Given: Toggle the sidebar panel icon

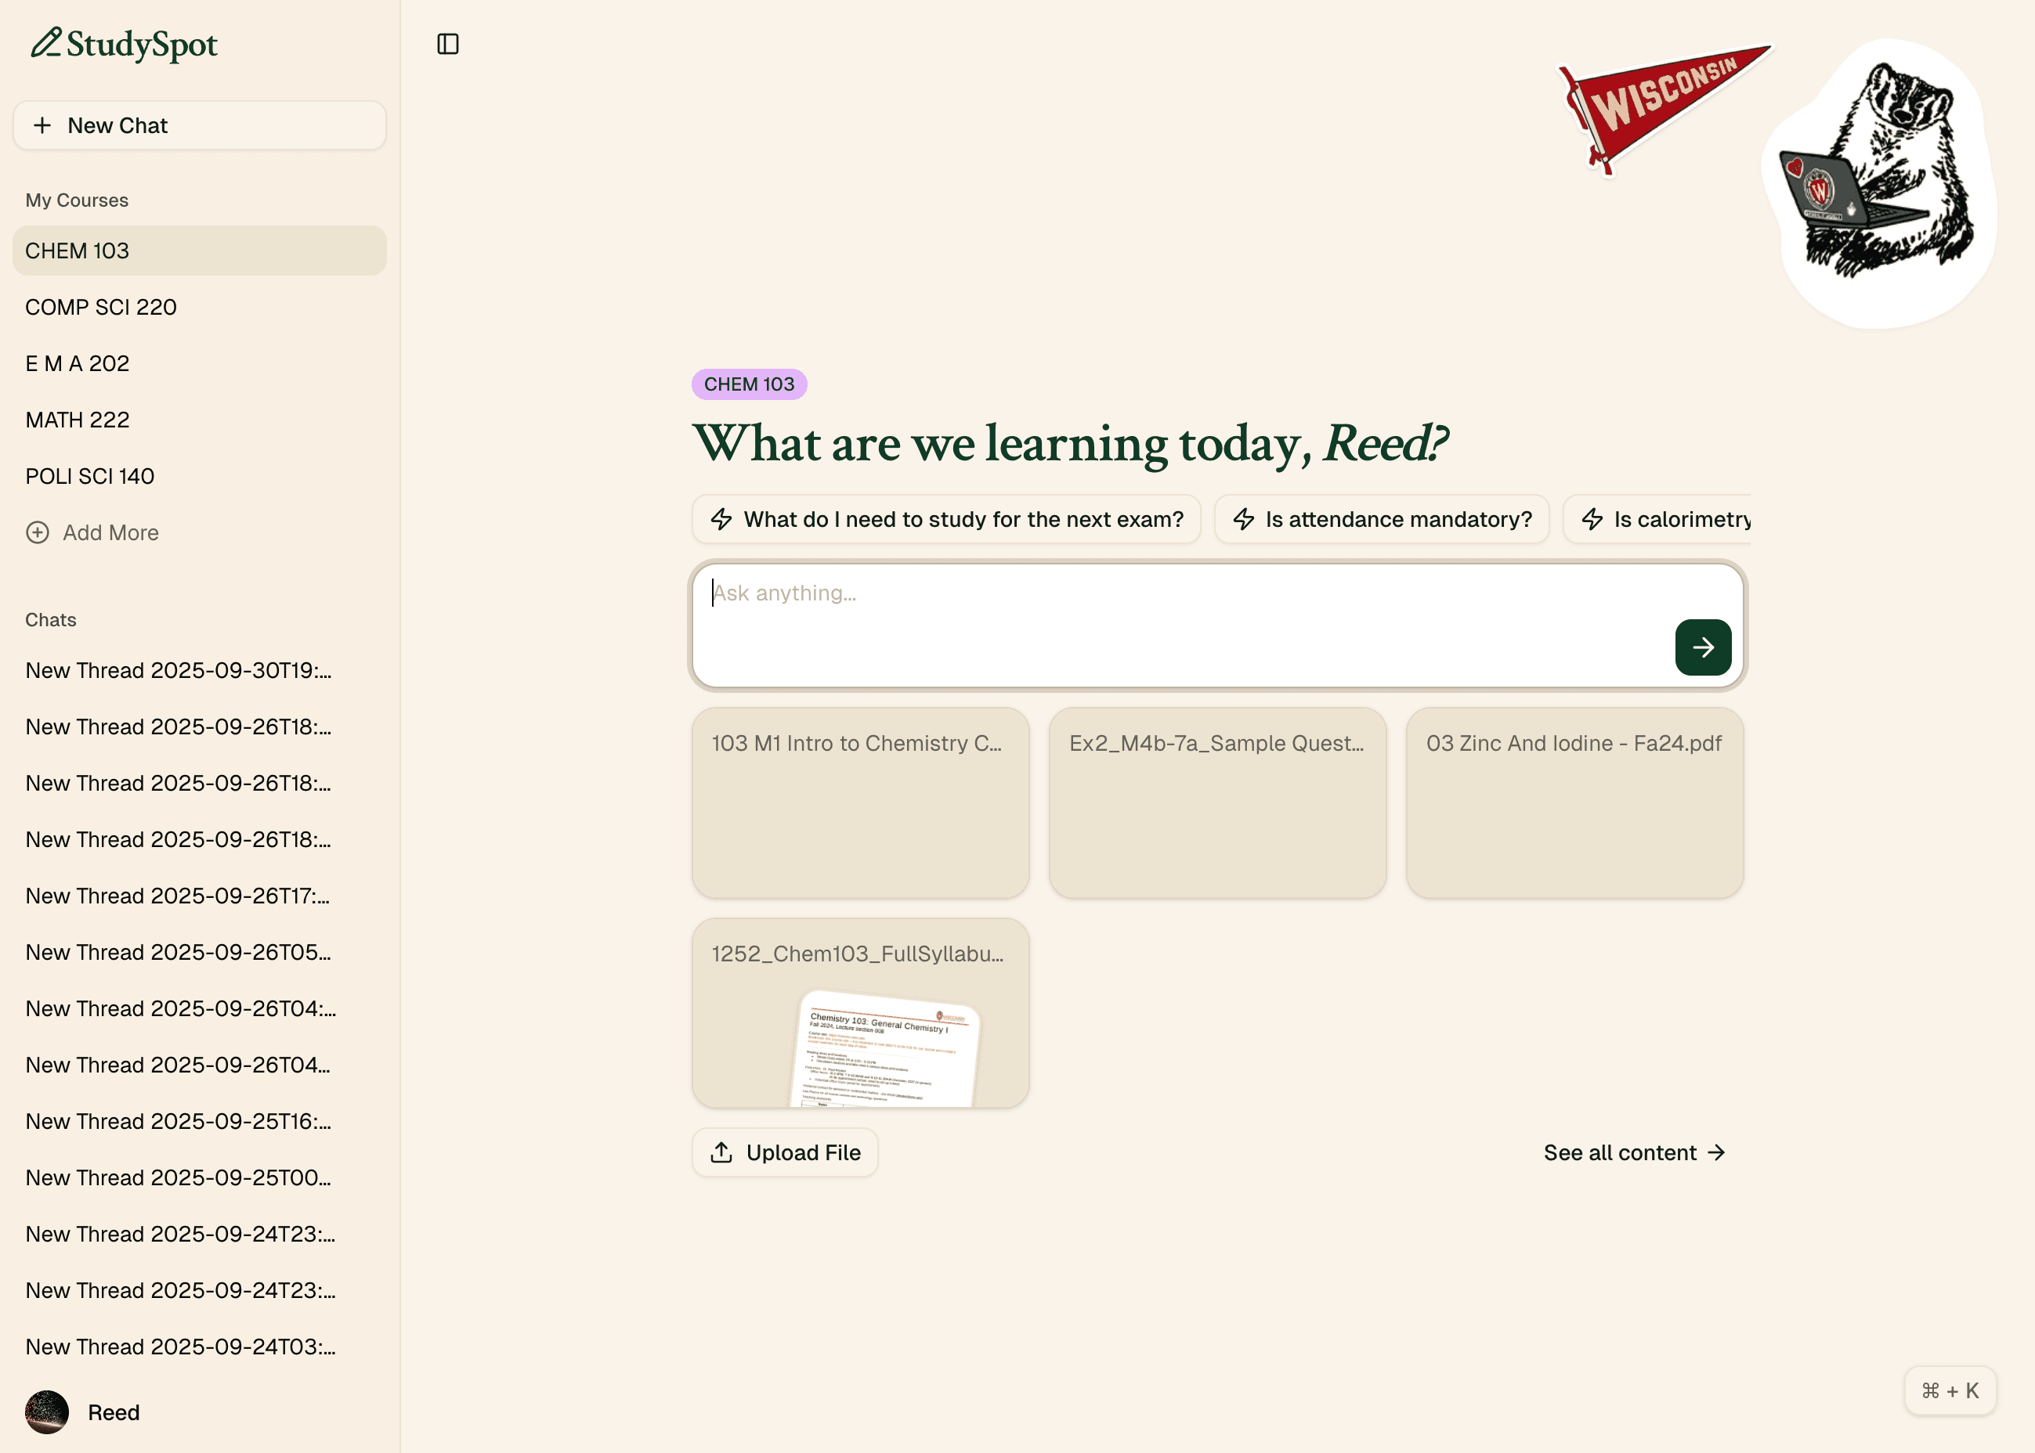Looking at the screenshot, I should [447, 44].
